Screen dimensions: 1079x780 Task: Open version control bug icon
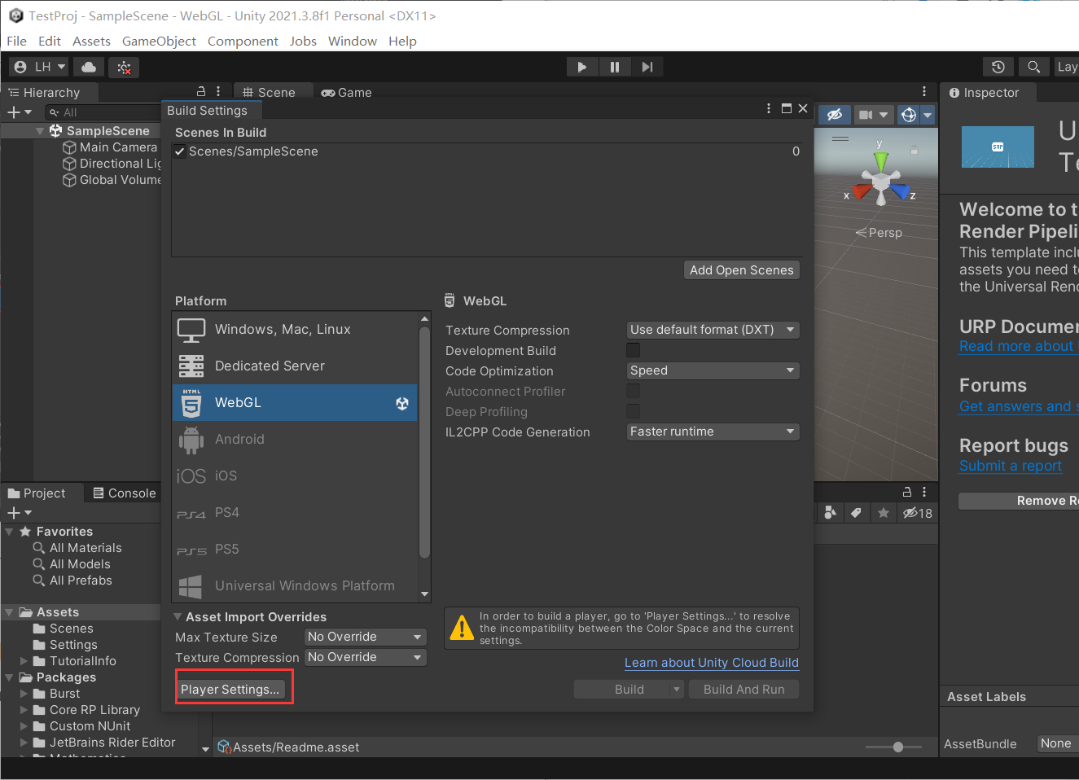click(124, 67)
